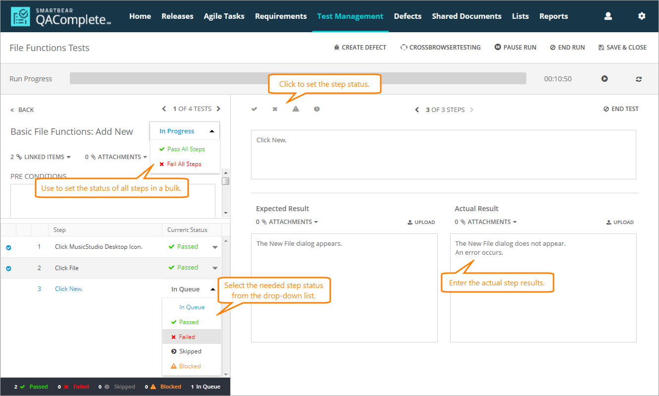
Task: Go to the Reports tab
Action: click(x=554, y=16)
